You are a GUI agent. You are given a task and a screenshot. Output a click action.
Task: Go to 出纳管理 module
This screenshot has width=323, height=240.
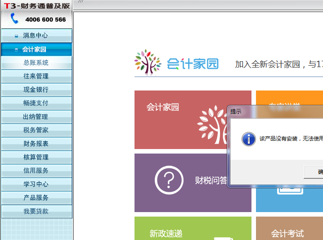coord(37,117)
